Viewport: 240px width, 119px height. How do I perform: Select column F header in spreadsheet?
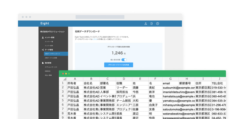coord(155,79)
